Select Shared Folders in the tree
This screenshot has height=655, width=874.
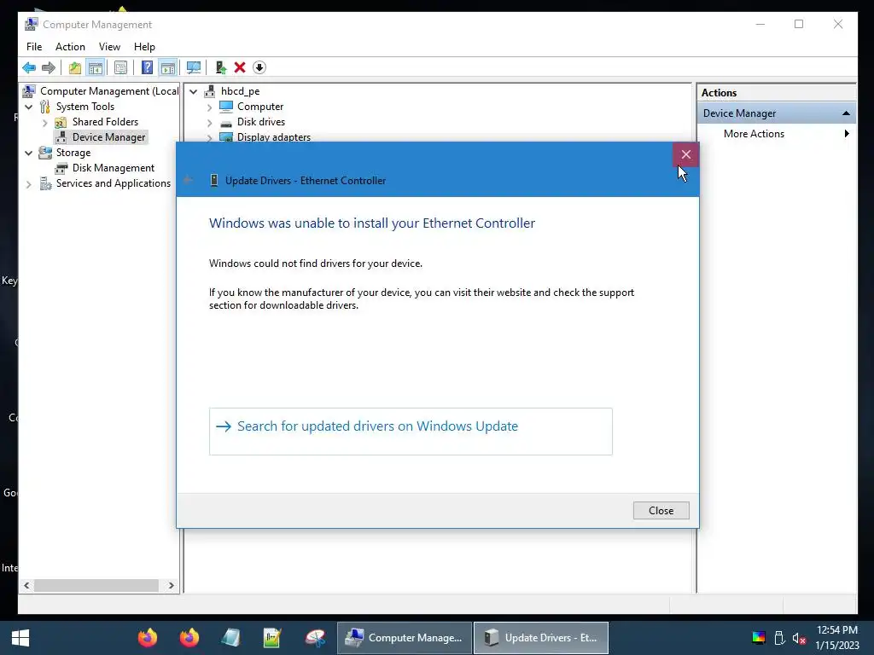click(105, 122)
